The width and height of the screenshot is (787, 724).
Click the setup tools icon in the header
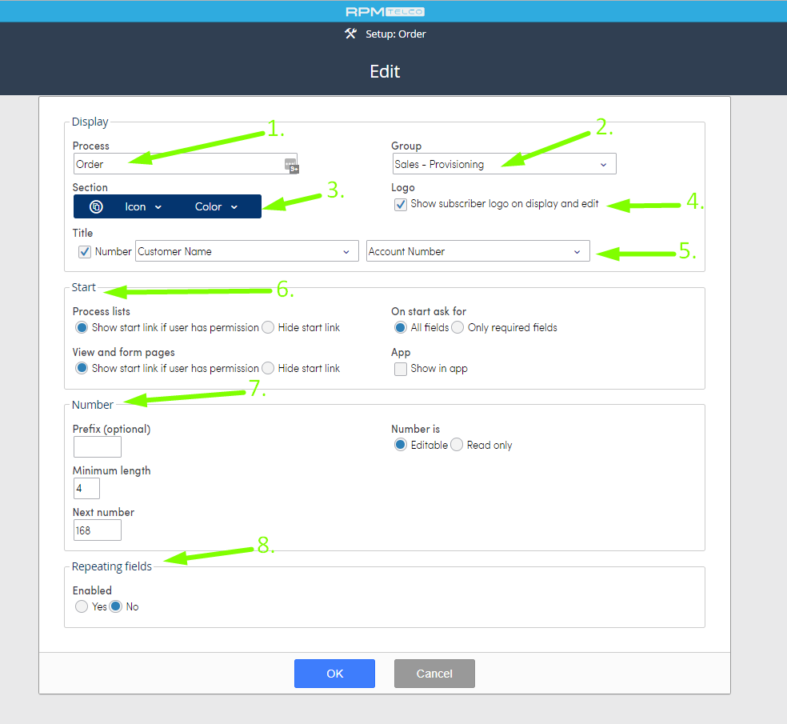point(350,34)
